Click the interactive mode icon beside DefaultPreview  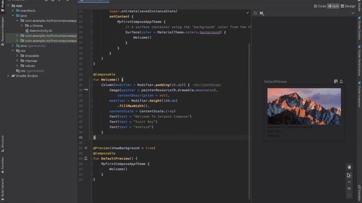335,81
